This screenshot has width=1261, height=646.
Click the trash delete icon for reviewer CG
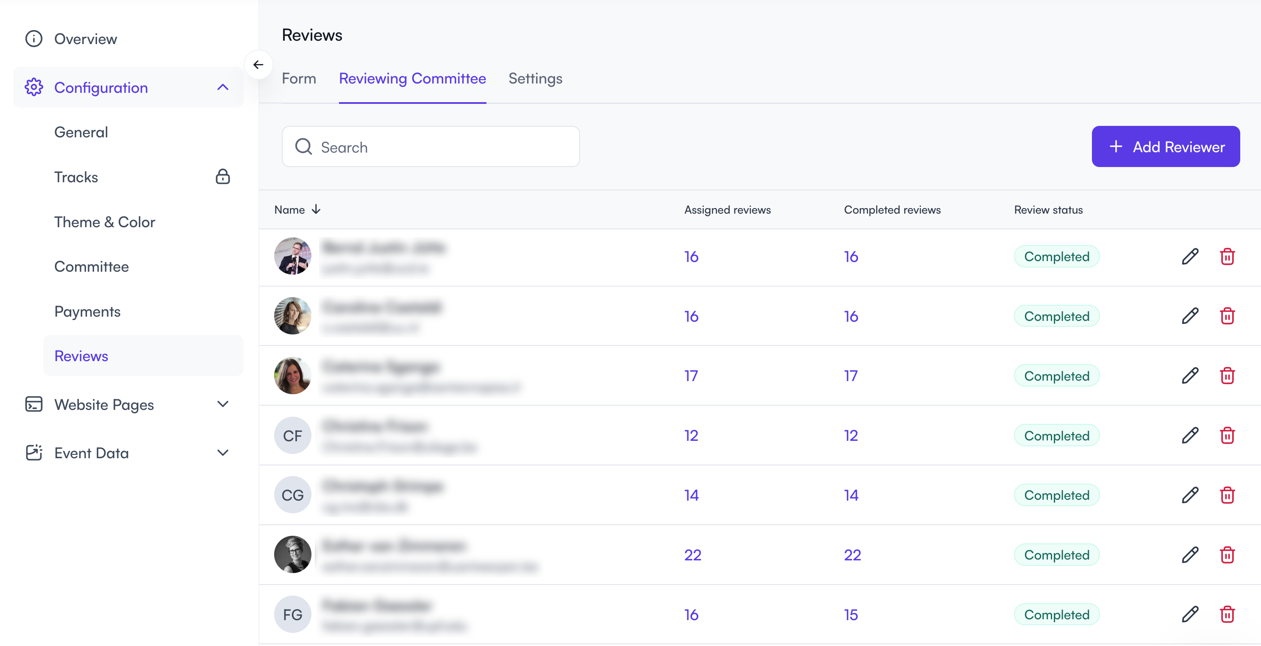tap(1227, 495)
